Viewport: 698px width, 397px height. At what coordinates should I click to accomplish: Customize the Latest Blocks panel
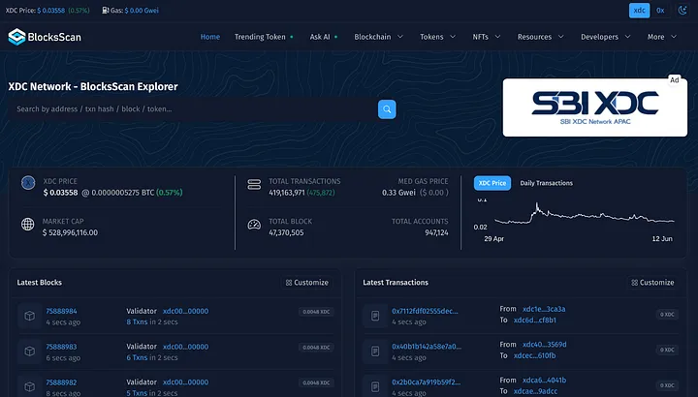tap(307, 283)
